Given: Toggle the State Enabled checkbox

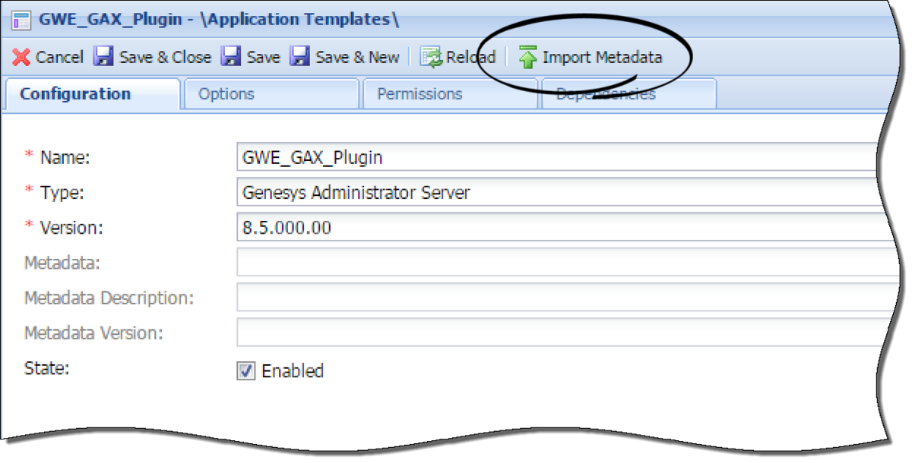Looking at the screenshot, I should coord(246,371).
